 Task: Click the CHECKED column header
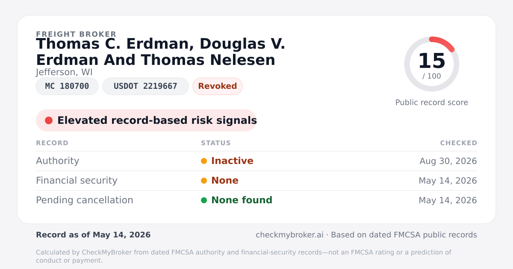coord(459,143)
